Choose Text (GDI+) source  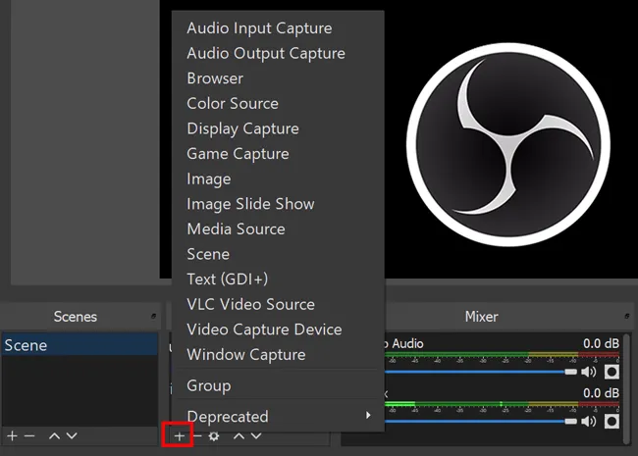(x=278, y=279)
